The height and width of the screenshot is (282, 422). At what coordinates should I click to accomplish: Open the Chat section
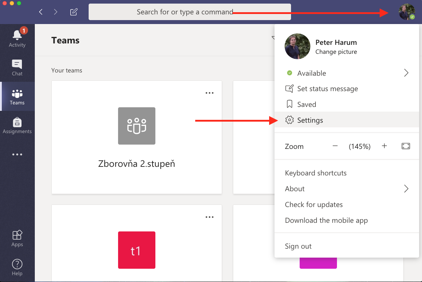[x=17, y=67]
